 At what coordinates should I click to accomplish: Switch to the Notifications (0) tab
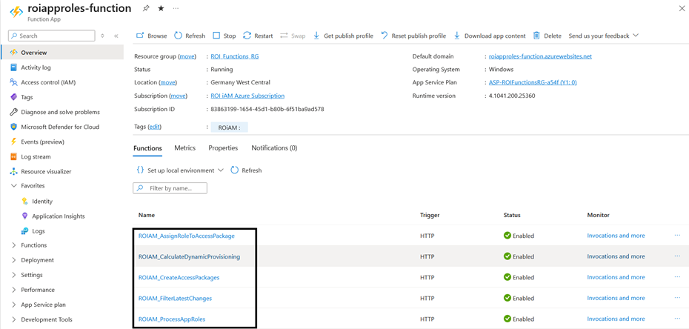(274, 148)
